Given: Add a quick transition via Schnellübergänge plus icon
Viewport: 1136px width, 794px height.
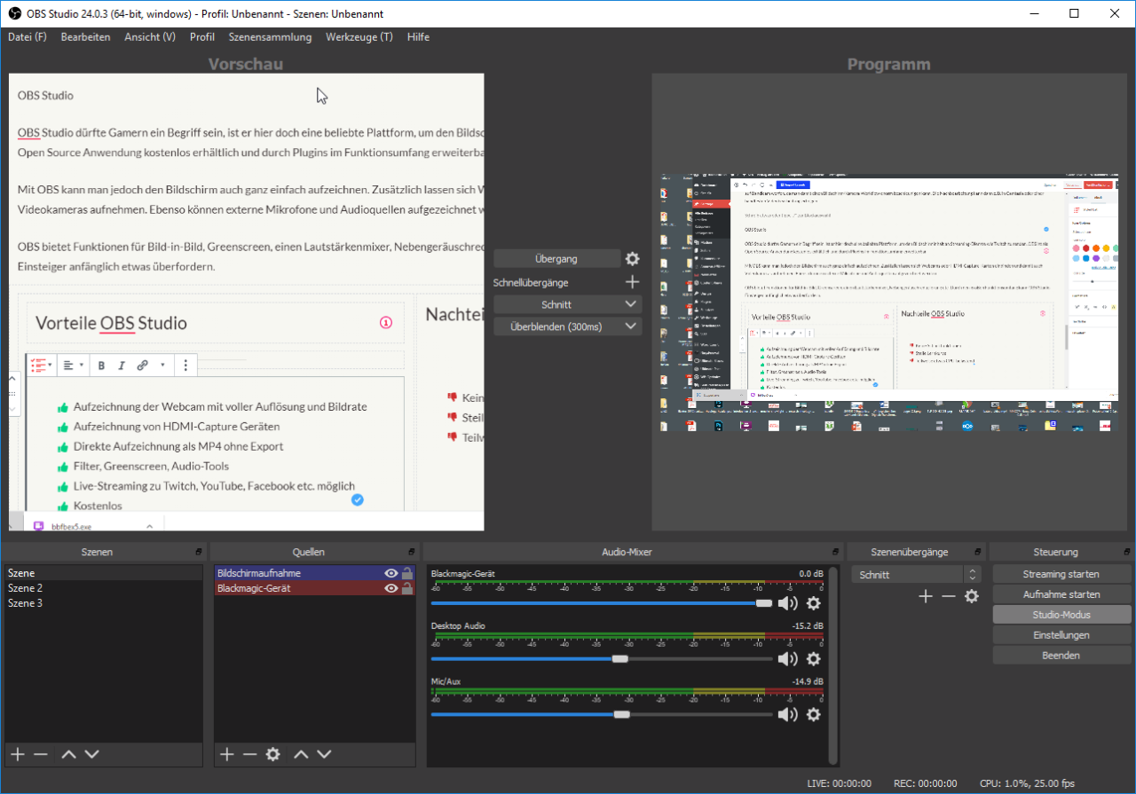Looking at the screenshot, I should [x=632, y=281].
